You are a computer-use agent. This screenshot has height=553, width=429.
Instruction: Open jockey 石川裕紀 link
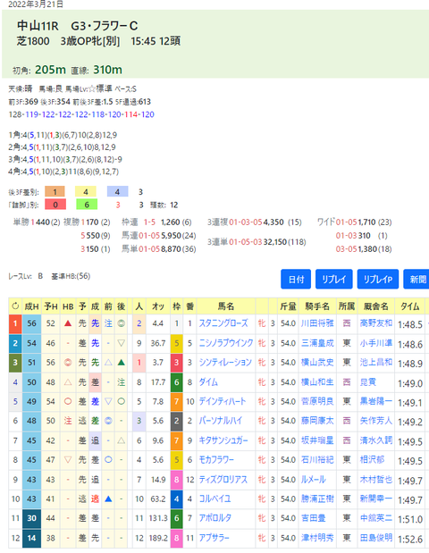pyautogui.click(x=317, y=460)
